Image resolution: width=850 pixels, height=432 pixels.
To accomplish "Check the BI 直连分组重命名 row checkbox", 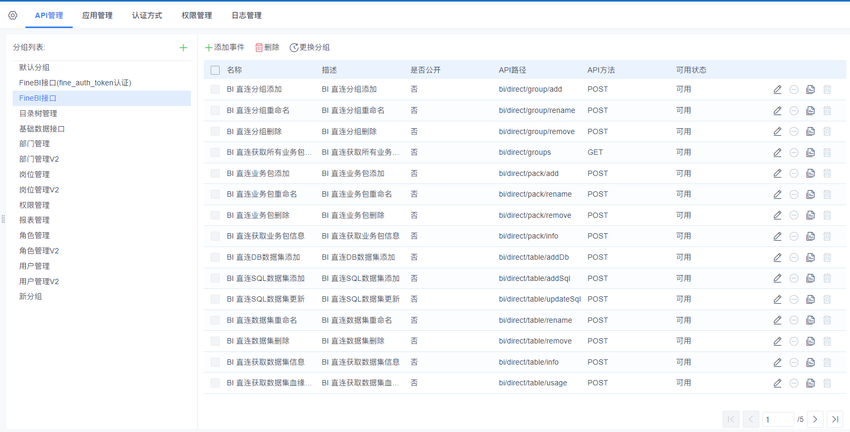I will [x=215, y=110].
